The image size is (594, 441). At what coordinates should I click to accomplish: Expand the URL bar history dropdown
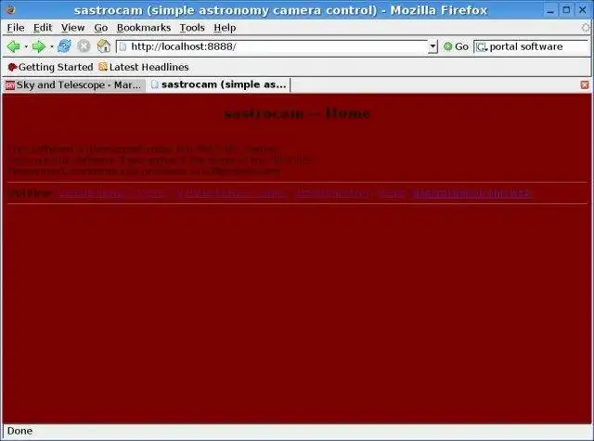coord(433,46)
